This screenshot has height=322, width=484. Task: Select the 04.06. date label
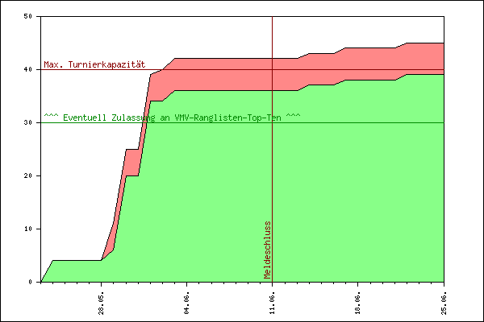pyautogui.click(x=187, y=303)
